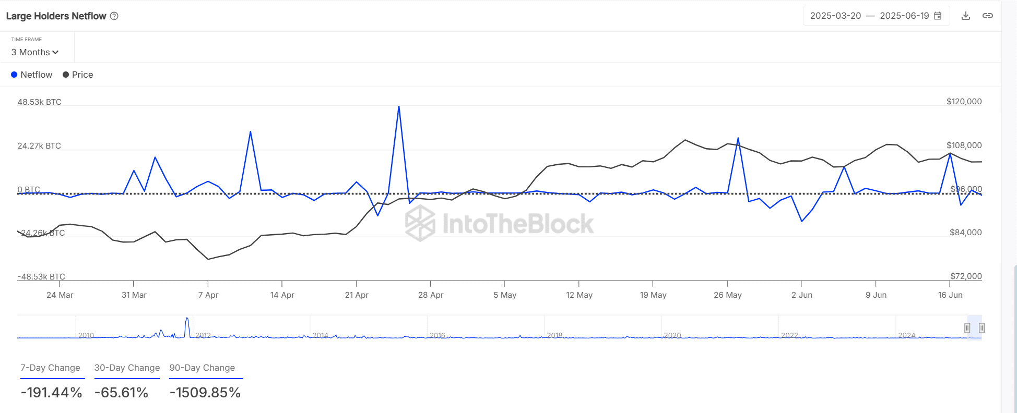
Task: Click the chevron next to 3 Months
Action: [x=56, y=52]
